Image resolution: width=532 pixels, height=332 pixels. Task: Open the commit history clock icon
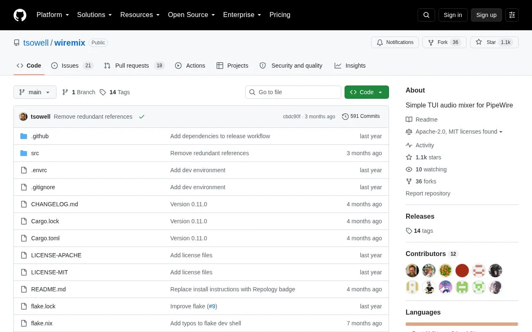pos(345,117)
